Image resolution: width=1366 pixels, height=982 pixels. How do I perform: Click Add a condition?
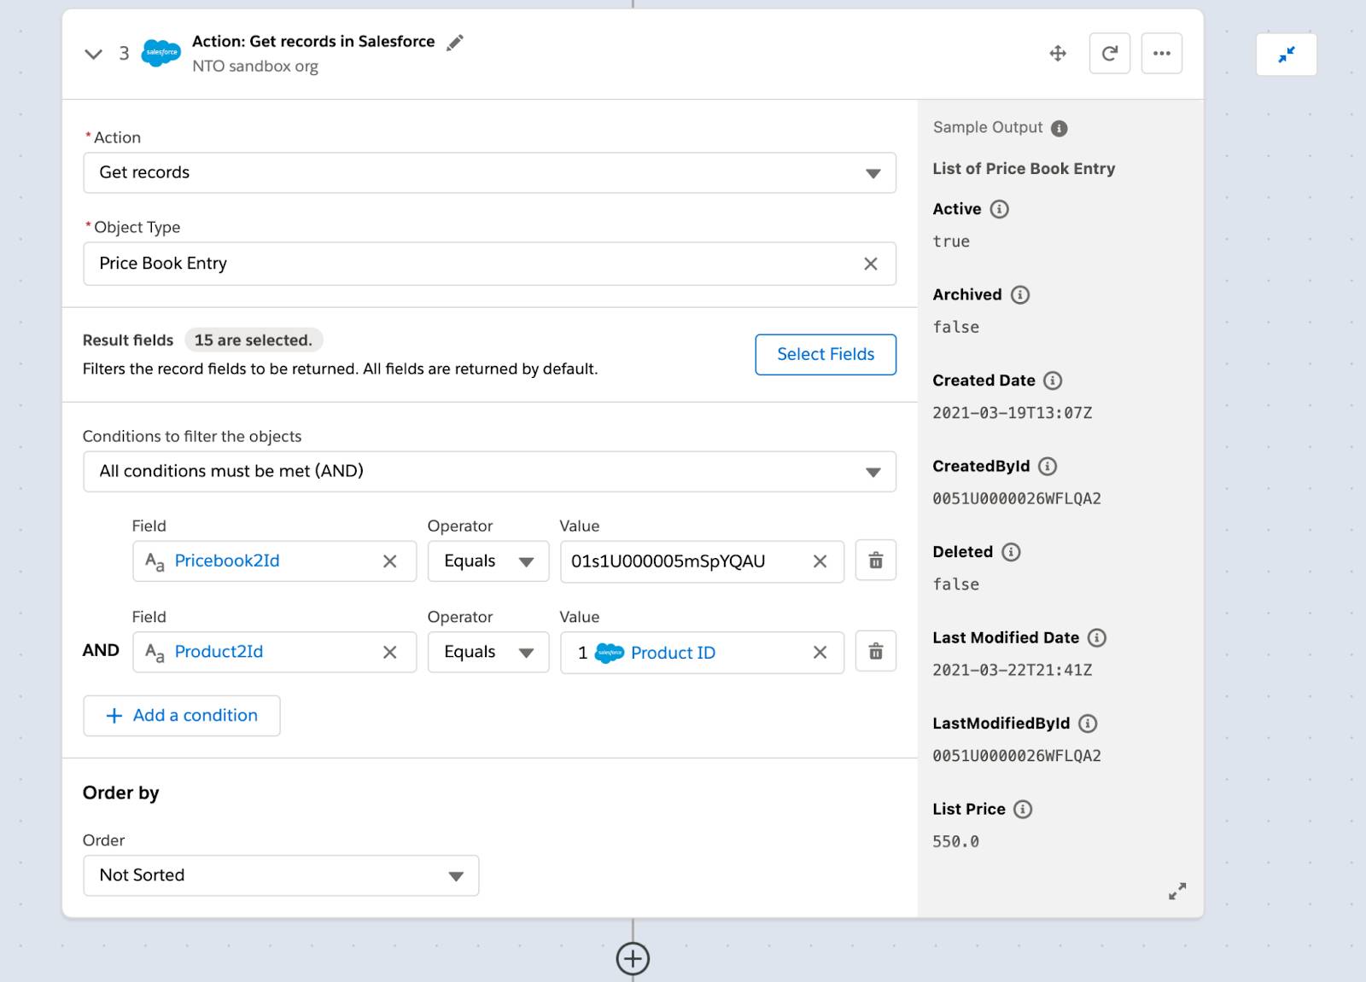tap(182, 716)
